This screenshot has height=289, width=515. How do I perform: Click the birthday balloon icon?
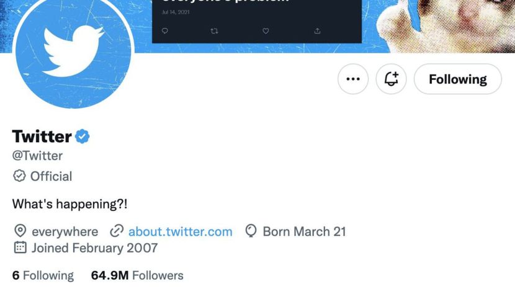click(251, 231)
